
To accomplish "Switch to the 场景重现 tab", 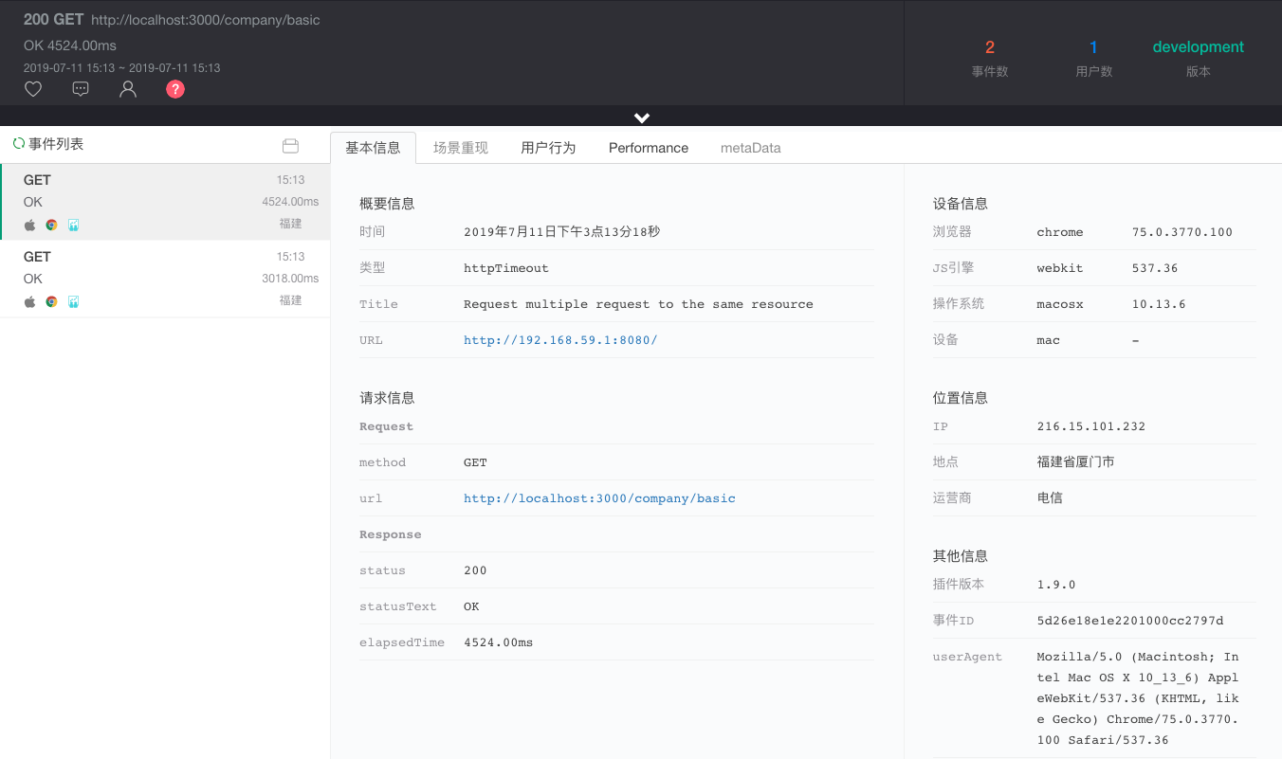I will point(461,148).
